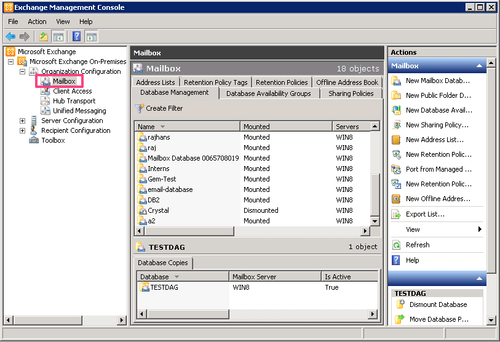The width and height of the screenshot is (500, 342).
Task: Sort by Database column dropdown arrow
Action: (177, 277)
